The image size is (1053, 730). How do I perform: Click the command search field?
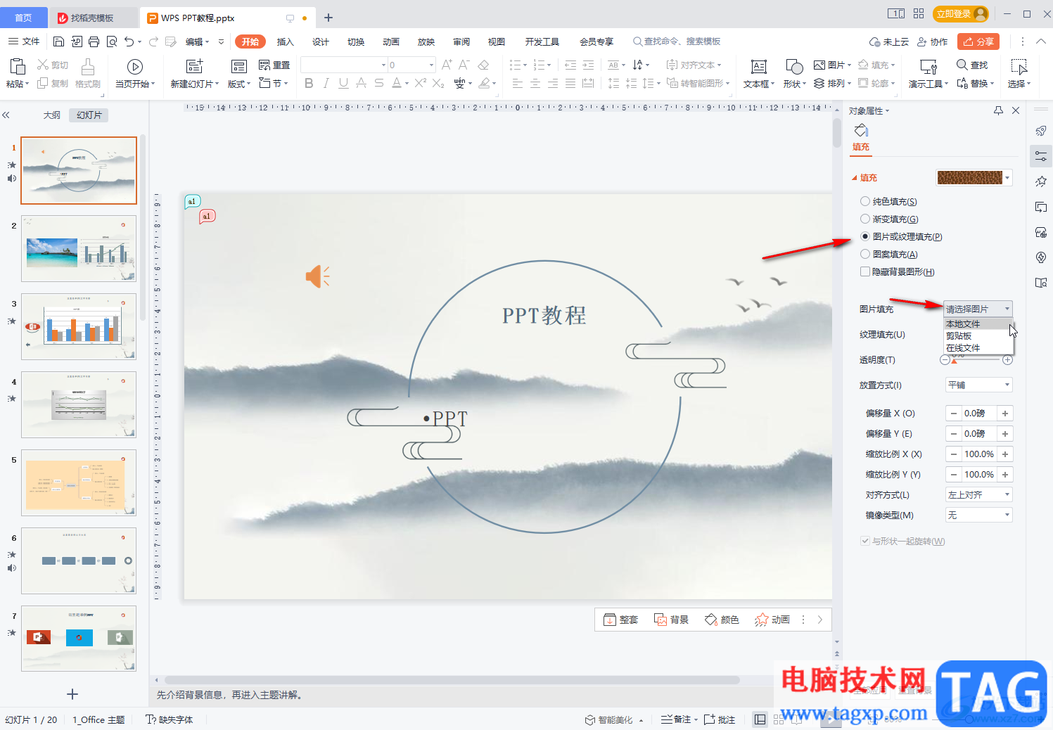coord(677,41)
